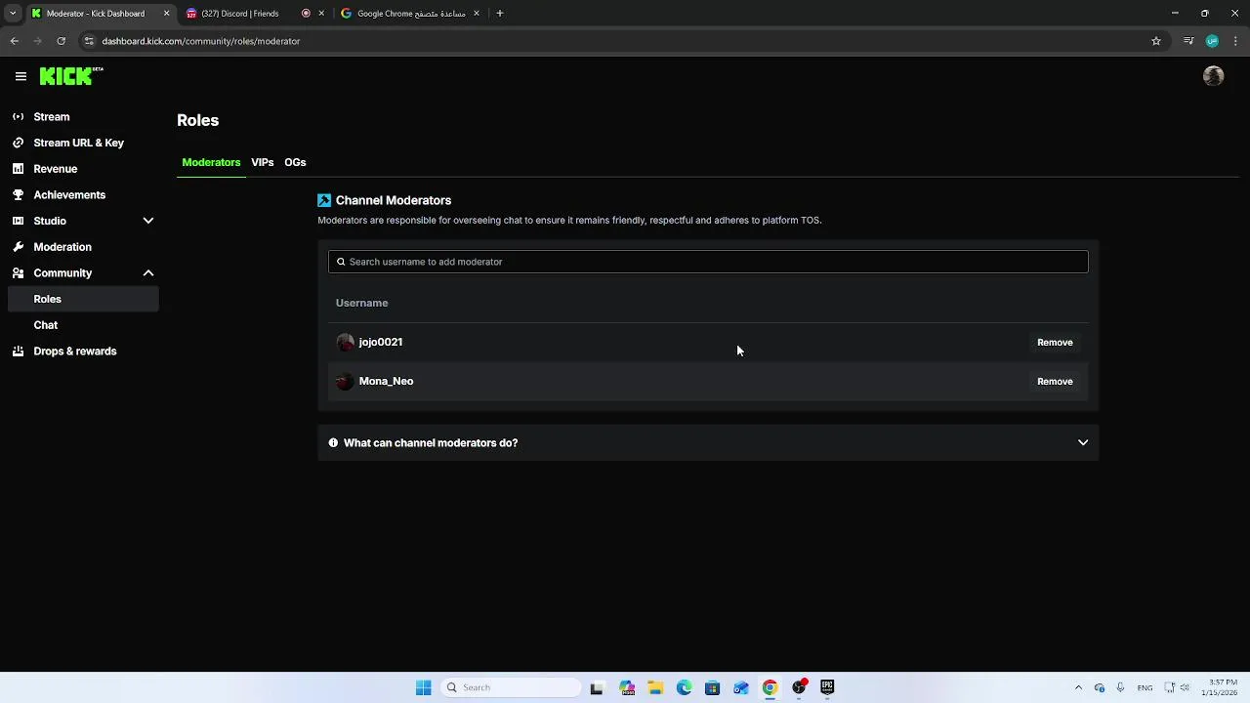Click the search magnifier in moderator field
The image size is (1250, 703).
341,262
